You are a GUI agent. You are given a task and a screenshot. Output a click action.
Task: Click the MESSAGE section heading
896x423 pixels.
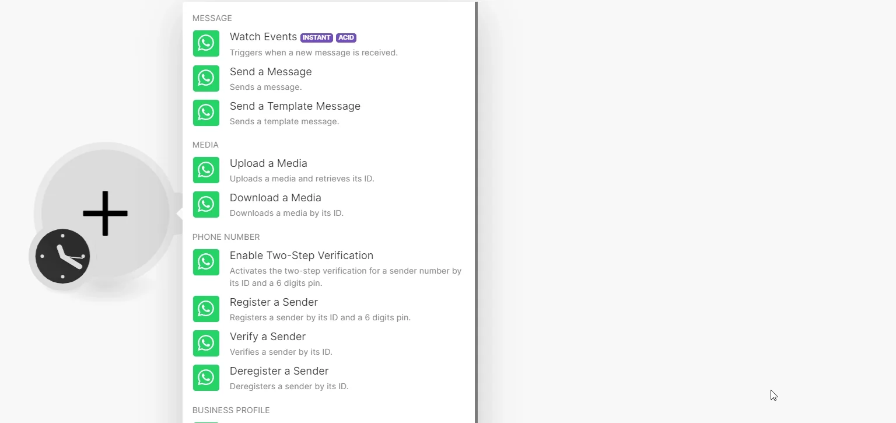pyautogui.click(x=212, y=18)
